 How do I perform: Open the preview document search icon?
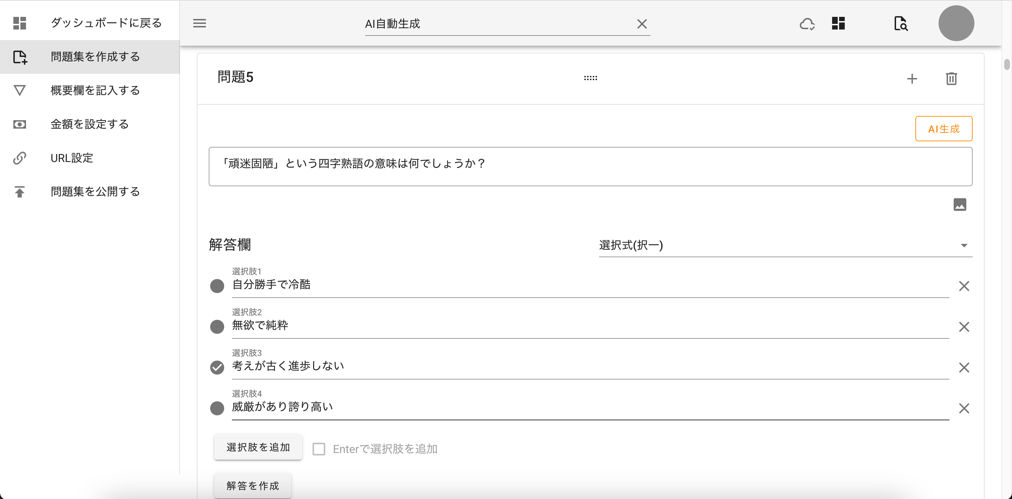(900, 24)
